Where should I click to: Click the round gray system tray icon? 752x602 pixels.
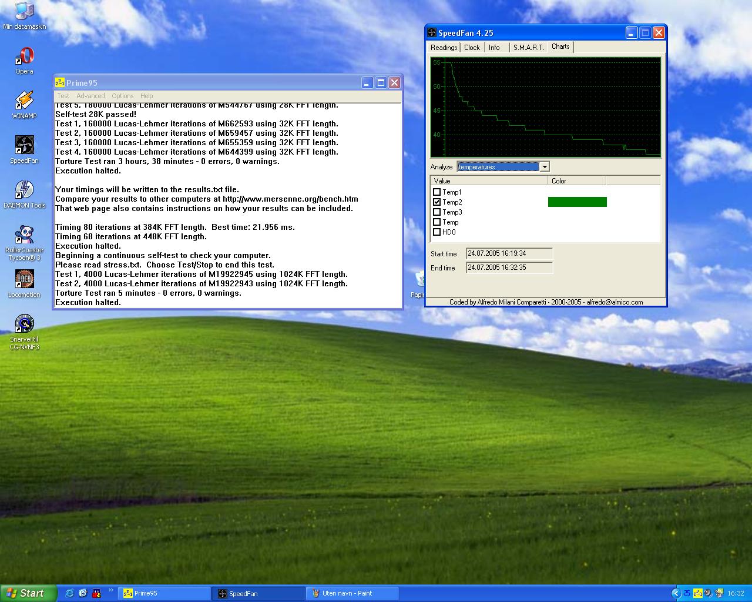coord(709,593)
